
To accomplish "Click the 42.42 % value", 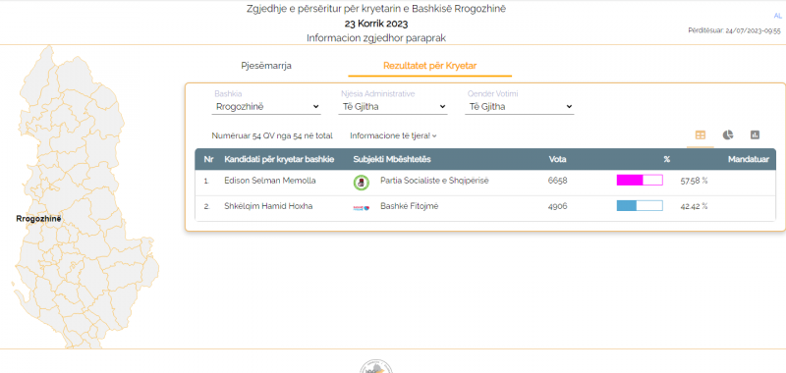I will (x=694, y=206).
